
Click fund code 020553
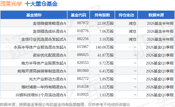tap(83, 63)
